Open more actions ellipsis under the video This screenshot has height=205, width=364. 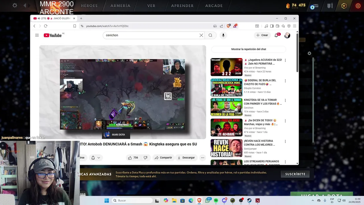point(202,158)
